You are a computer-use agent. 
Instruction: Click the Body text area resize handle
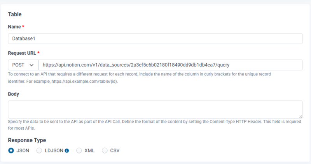click(x=301, y=116)
